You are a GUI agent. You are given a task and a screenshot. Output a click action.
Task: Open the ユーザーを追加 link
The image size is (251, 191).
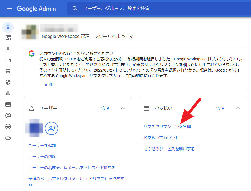tap(42, 146)
